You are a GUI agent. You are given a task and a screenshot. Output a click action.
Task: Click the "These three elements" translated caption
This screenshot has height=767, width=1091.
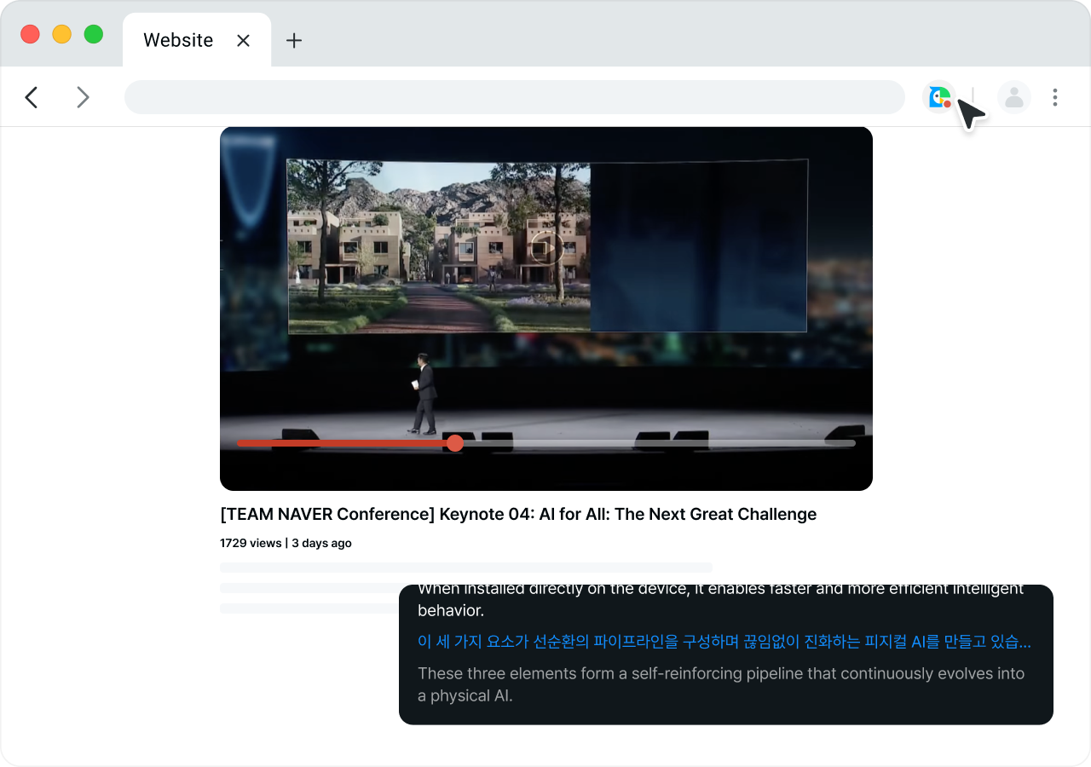coord(720,684)
